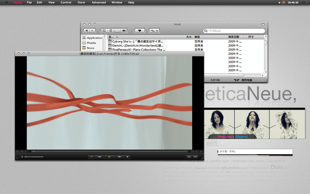Mute the video player speaker icon
This screenshot has height=194, width=310.
point(22,157)
